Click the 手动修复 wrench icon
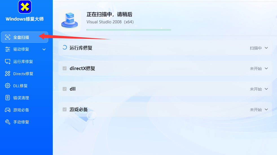The image size is (277, 155). [8, 122]
